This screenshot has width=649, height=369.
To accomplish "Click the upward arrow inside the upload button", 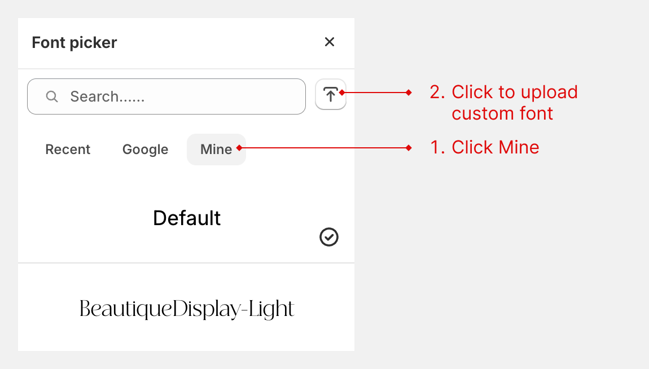I will click(331, 94).
